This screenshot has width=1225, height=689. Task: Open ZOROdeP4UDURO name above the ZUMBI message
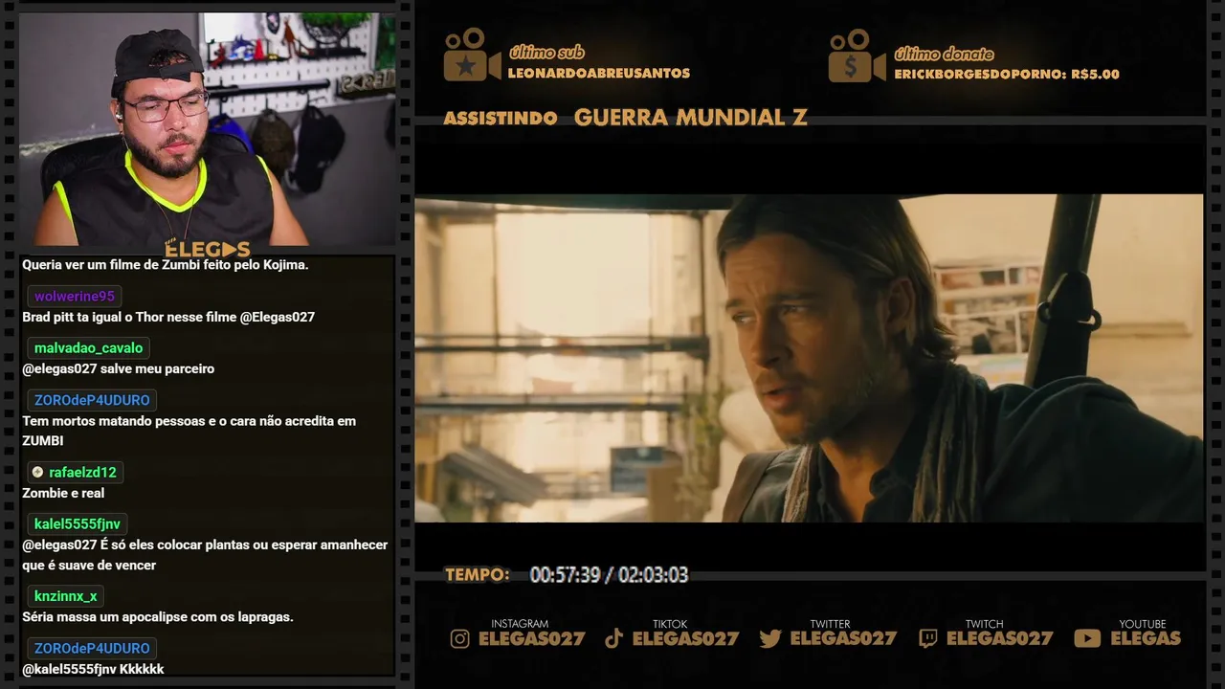(92, 400)
